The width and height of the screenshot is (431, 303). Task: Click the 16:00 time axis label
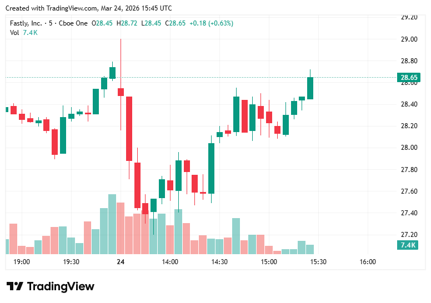[368, 262]
